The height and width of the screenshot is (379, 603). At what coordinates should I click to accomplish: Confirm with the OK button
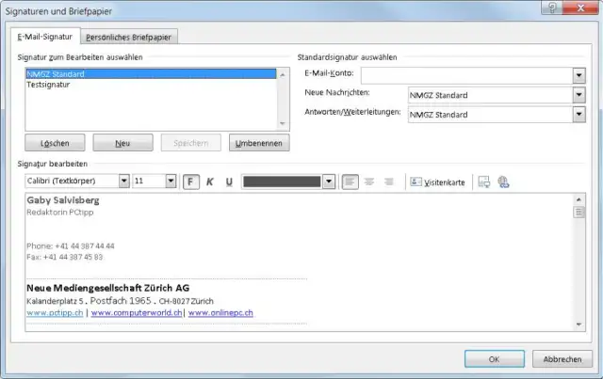(x=494, y=359)
